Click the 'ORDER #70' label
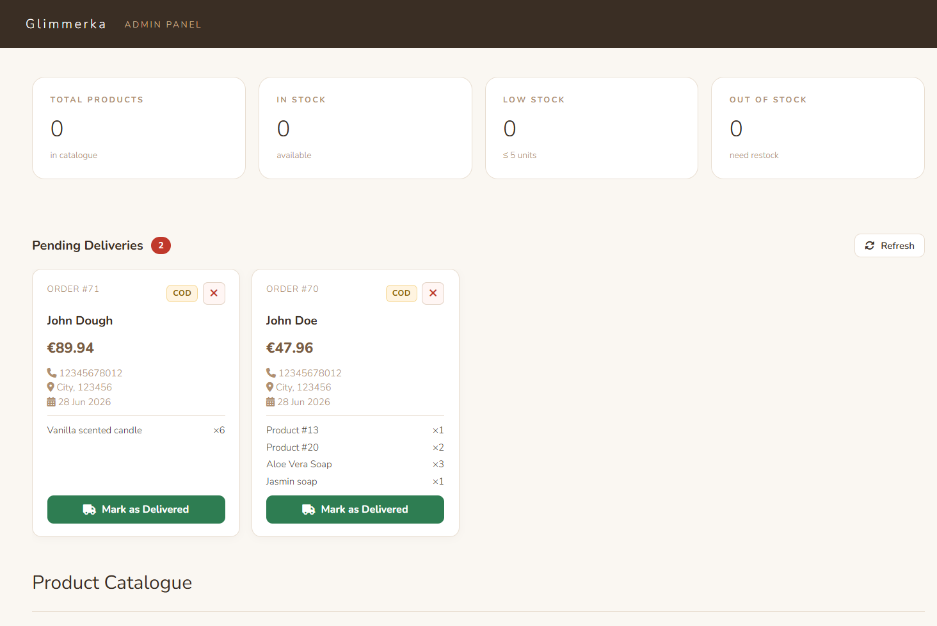 292,289
